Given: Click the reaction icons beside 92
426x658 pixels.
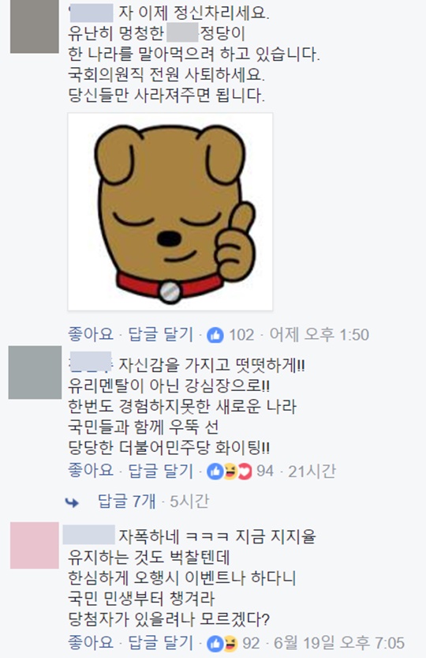Looking at the screenshot, I should pos(222,643).
